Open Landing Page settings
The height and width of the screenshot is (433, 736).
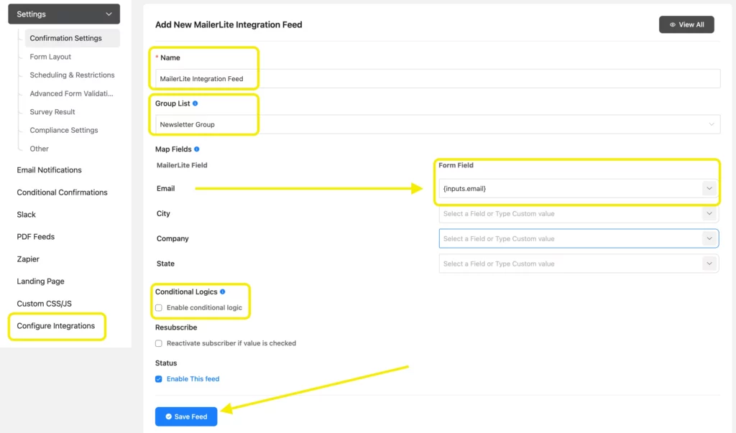coord(40,281)
